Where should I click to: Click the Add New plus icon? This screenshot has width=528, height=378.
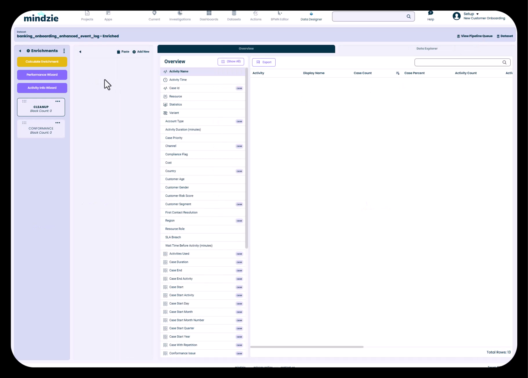click(x=134, y=52)
